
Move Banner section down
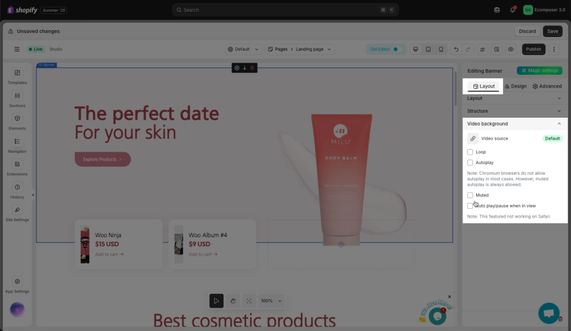(x=244, y=68)
